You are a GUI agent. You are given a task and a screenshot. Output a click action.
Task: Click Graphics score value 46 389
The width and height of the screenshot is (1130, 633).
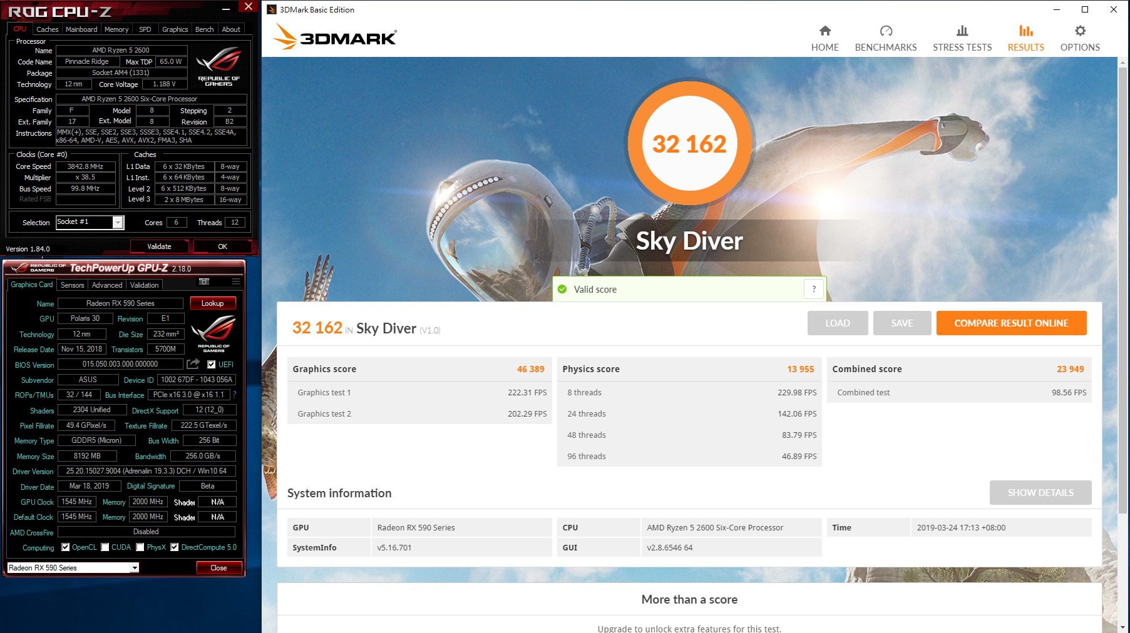530,369
